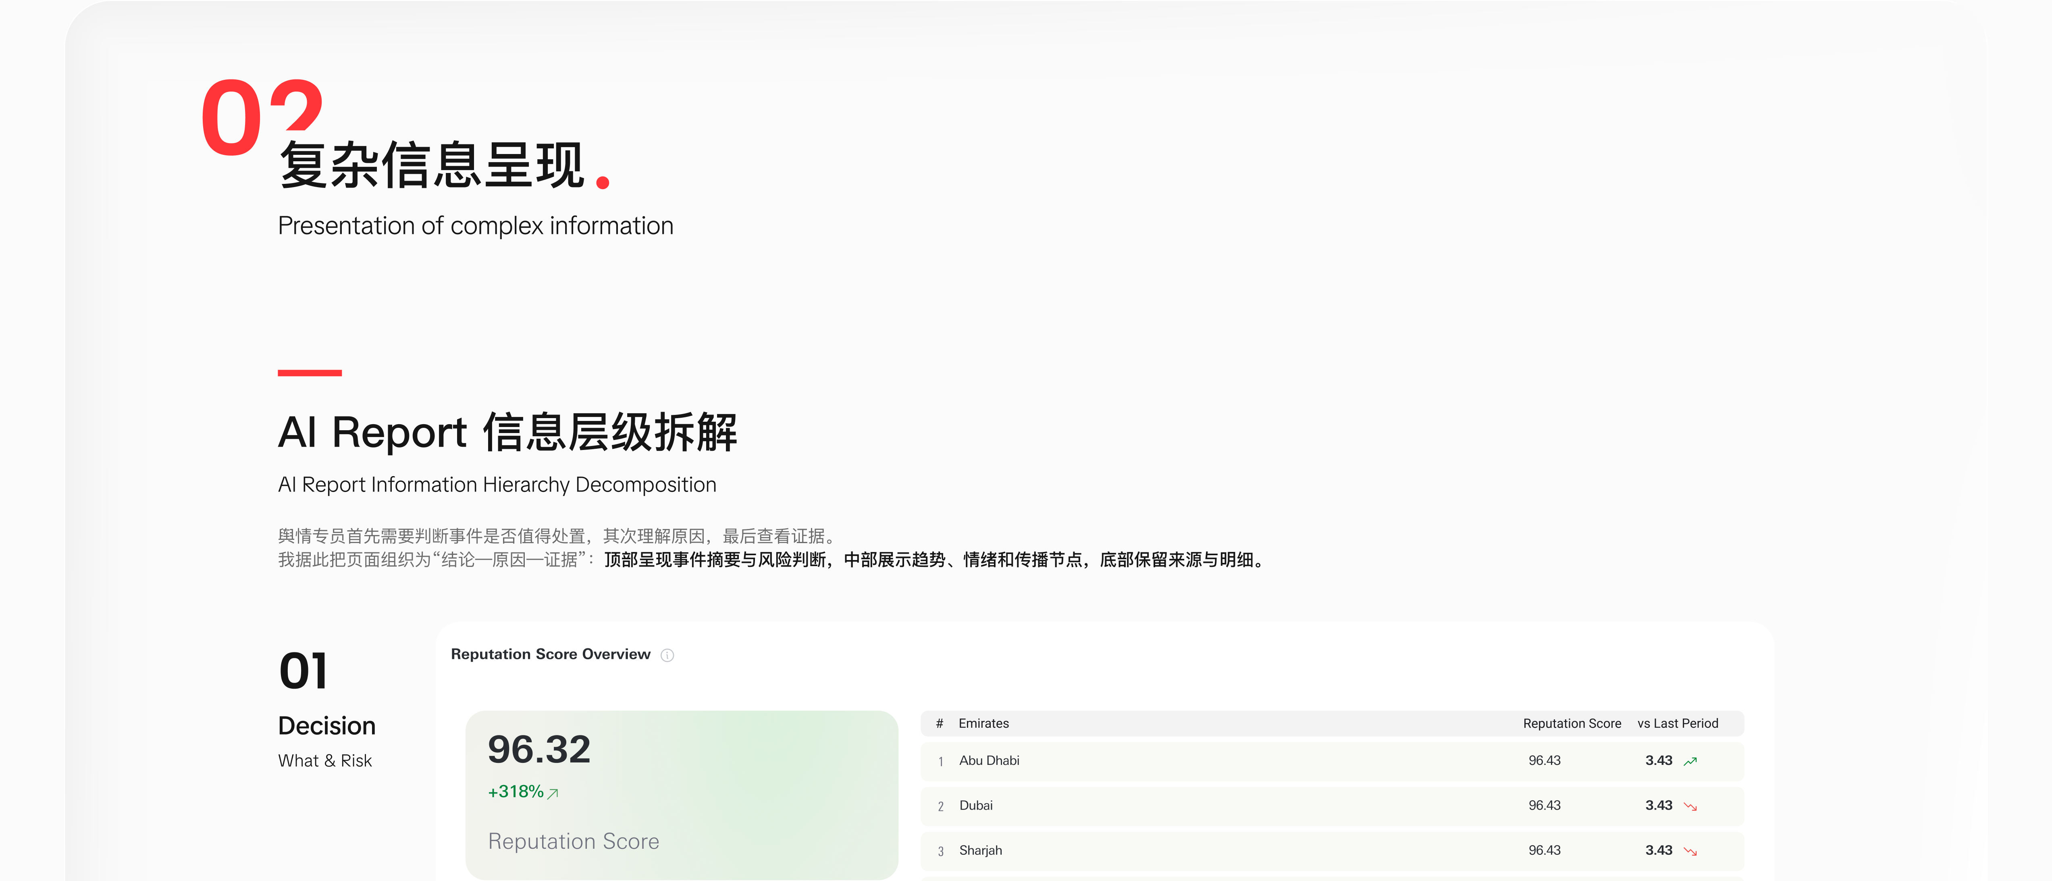The image size is (2052, 881).
Task: Click the red down-trend icon in Sharjah row
Action: coord(1690,852)
